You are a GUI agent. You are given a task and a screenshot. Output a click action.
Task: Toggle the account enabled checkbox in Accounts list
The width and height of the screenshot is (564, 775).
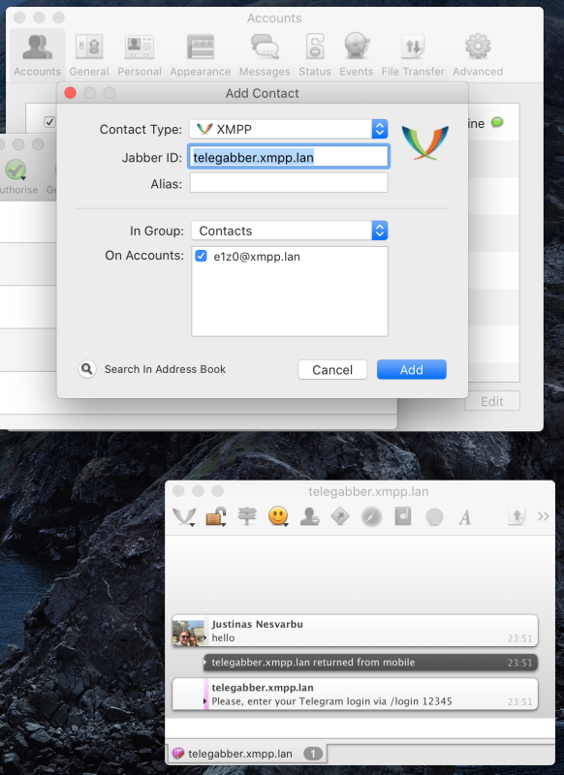pyautogui.click(x=49, y=122)
